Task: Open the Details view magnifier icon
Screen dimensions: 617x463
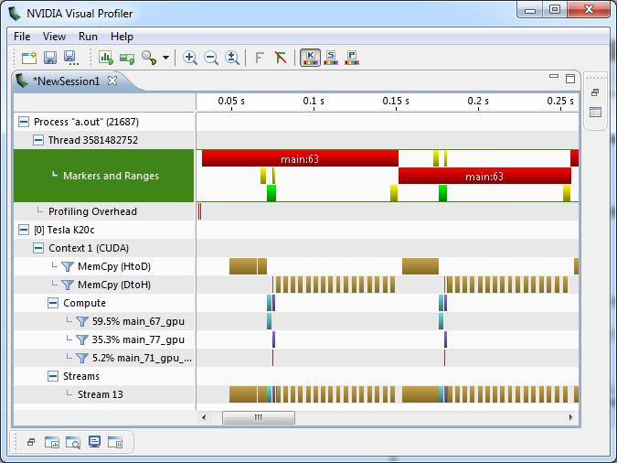Action: (x=73, y=443)
